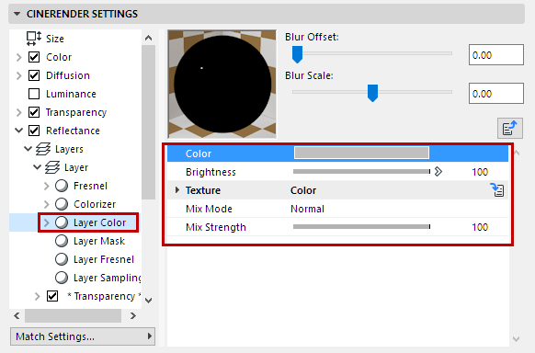Screen dimensions: 535x353
Task: Select the Layer Mask tree item
Action: pyautogui.click(x=99, y=241)
